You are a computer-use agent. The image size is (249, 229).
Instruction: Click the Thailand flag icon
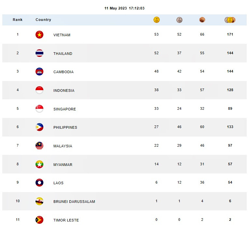39,53
